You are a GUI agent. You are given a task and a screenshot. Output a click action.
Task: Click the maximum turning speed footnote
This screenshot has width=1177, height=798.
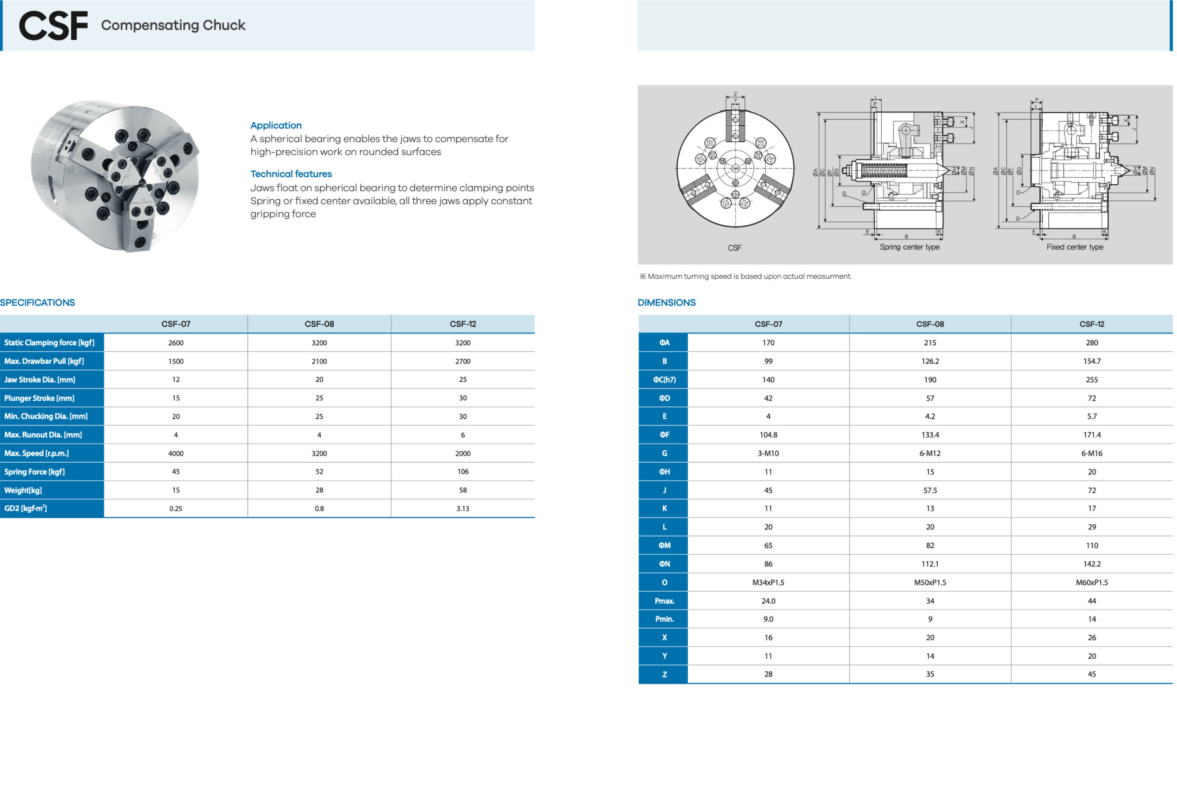click(x=745, y=276)
